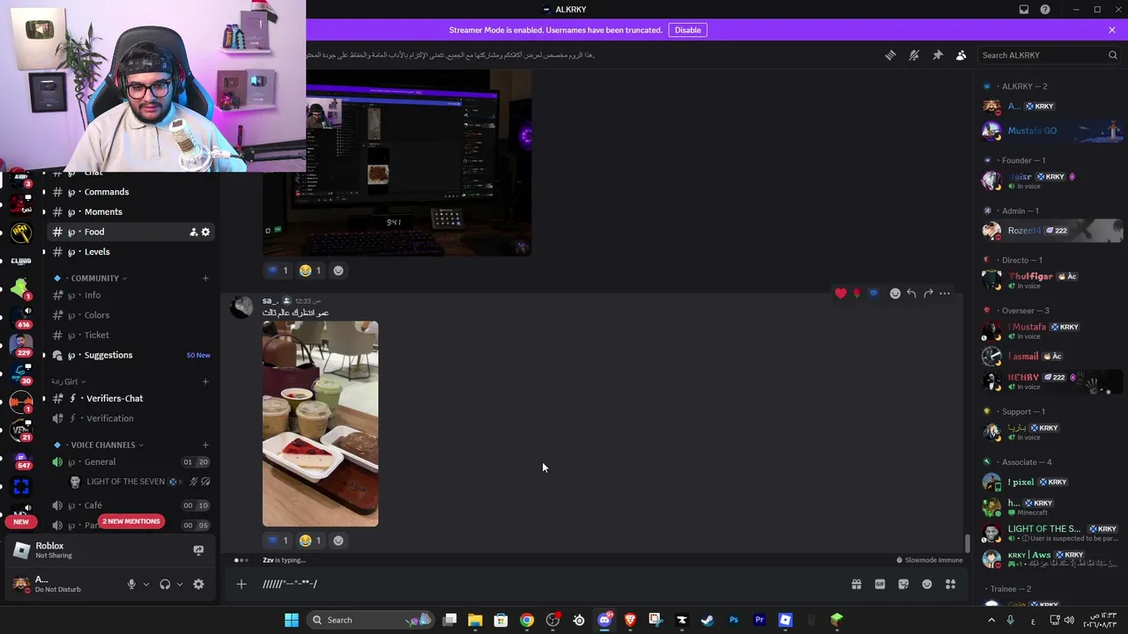Create channel in VOICE CHANNELS category

[205, 446]
